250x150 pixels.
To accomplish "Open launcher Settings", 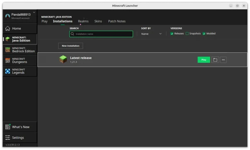I will [x=20, y=138].
